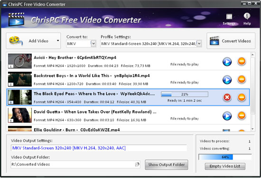Screen dimensions: 261x178
Task: Click the film reel Add Video icon
Action: (x=16, y=40)
